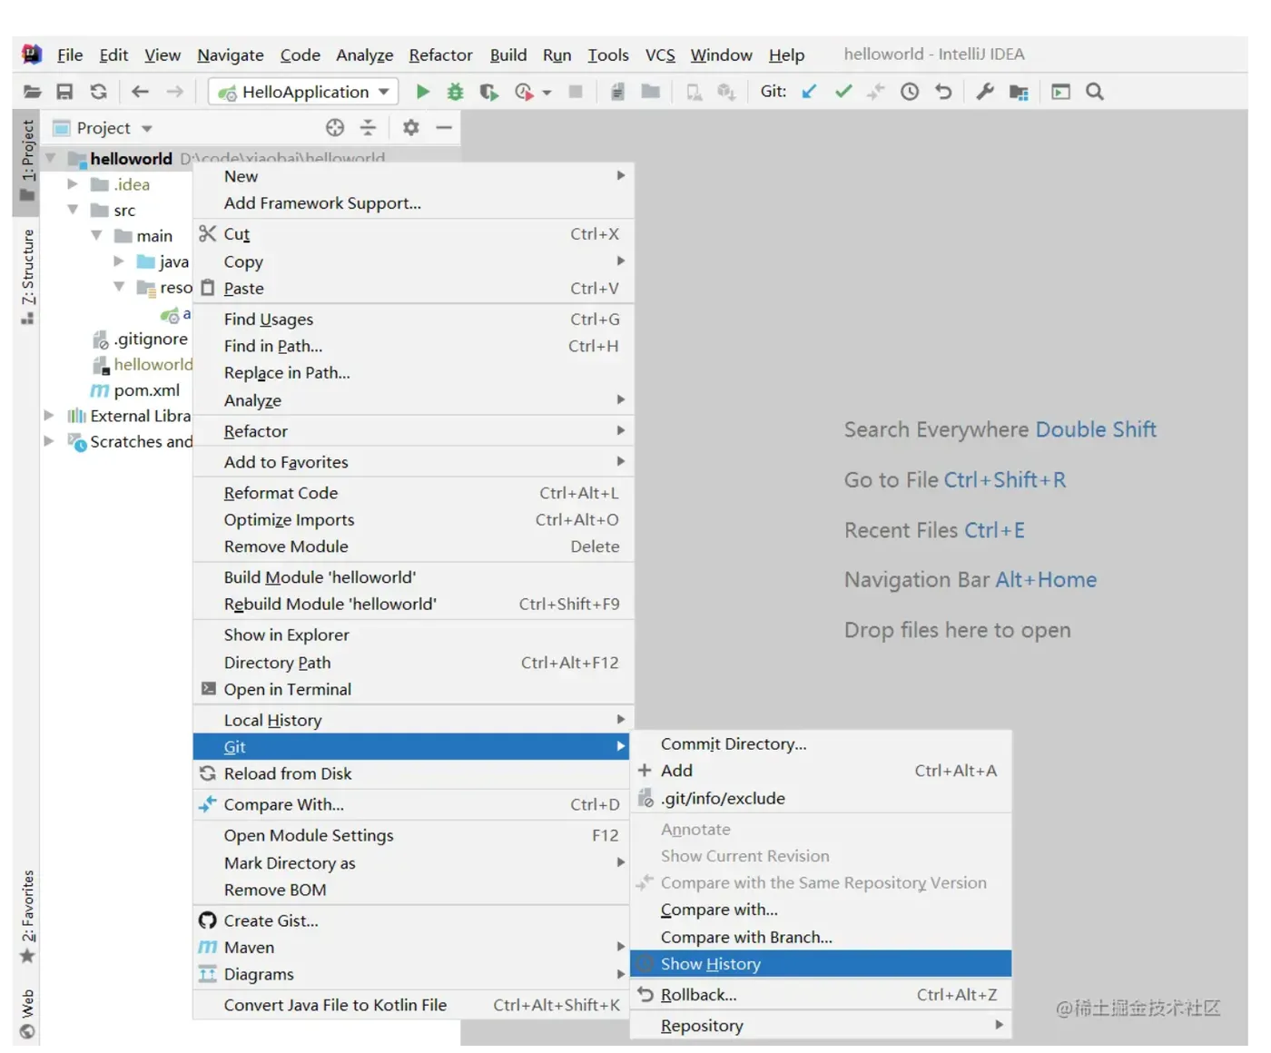Click the gray Stop square icon
This screenshot has width=1271, height=1053.
575,92
